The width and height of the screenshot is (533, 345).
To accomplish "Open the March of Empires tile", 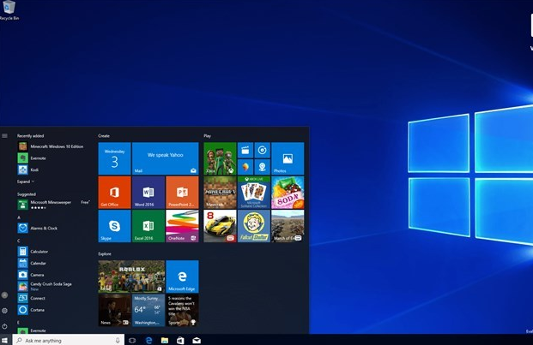I will click(288, 226).
